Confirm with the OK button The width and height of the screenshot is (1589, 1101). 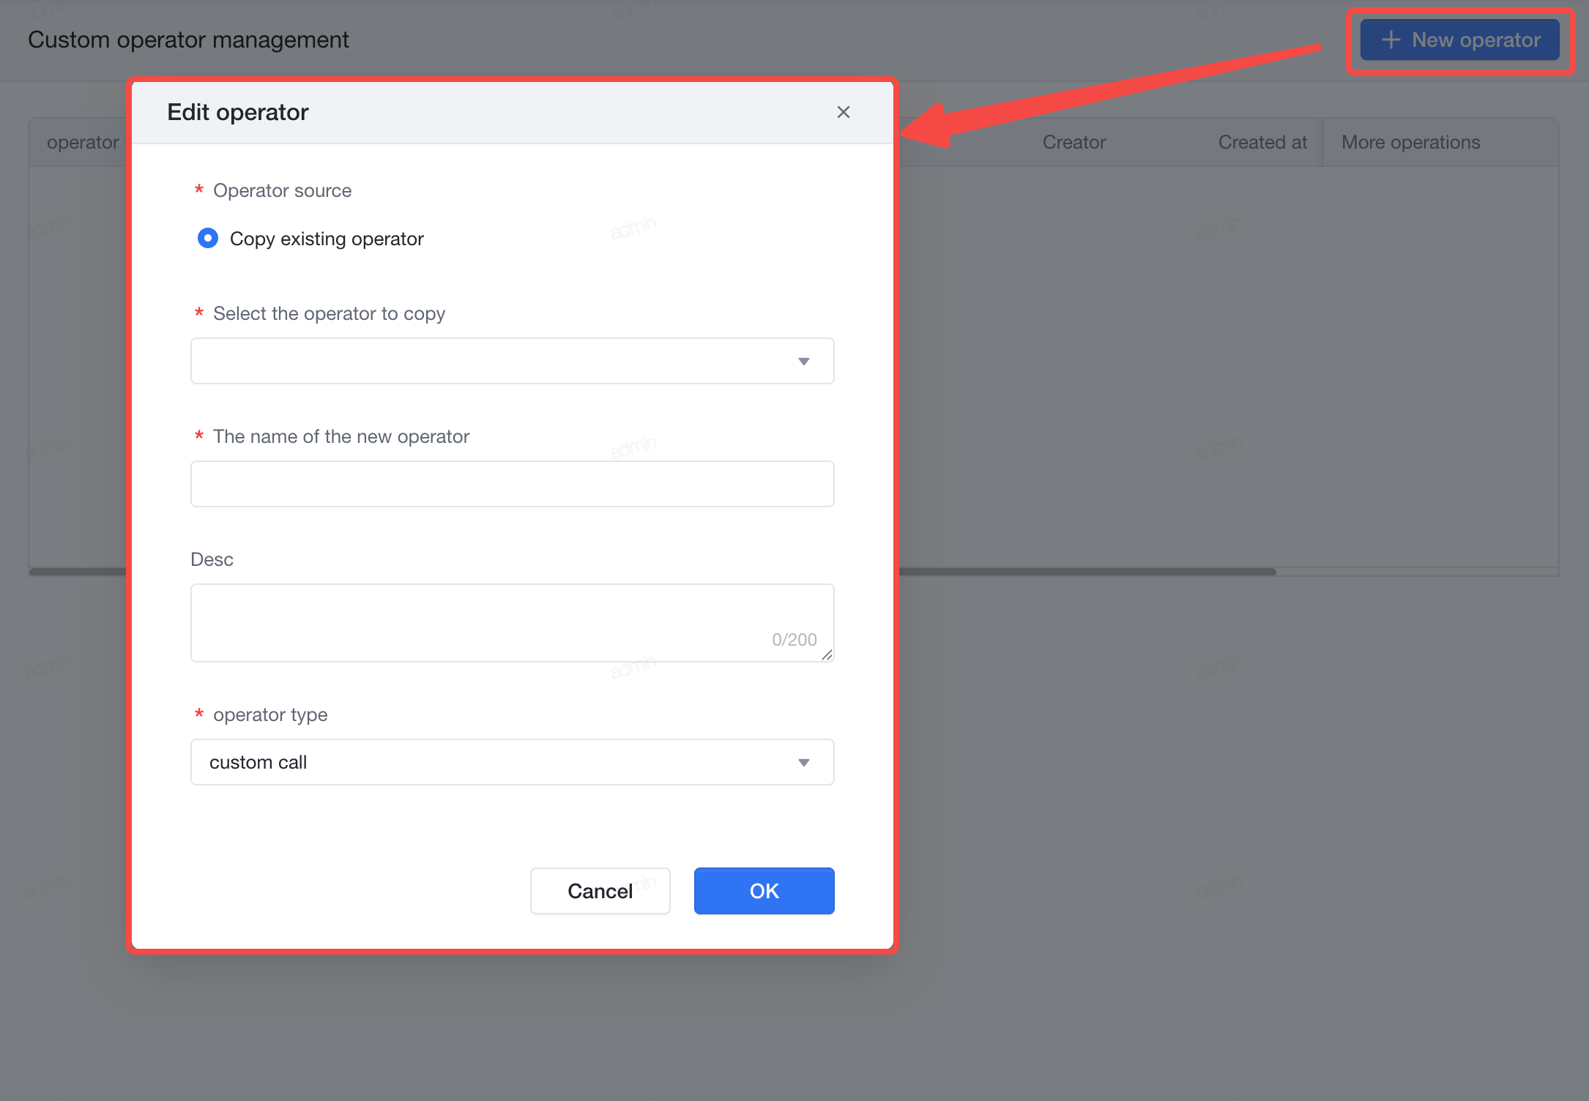pos(764,891)
